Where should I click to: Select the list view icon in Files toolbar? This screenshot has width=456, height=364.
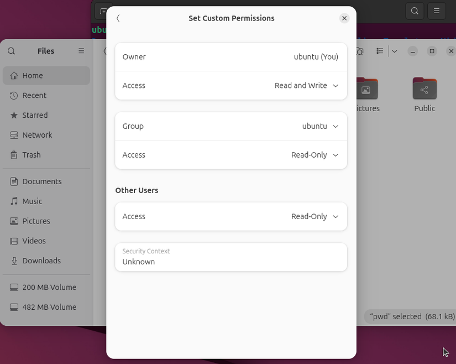click(x=380, y=50)
